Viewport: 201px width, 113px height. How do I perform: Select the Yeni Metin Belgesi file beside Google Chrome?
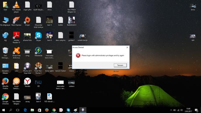tap(16, 99)
